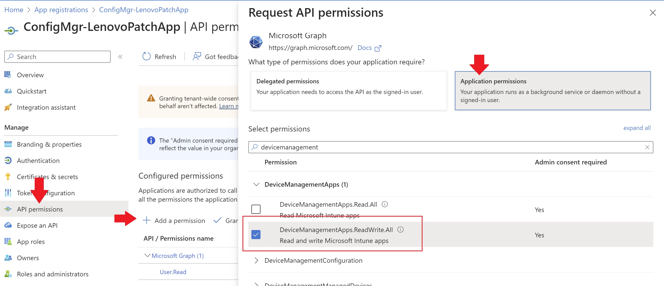This screenshot has height=286, width=664.
Task: Collapse Microsoft Graph (1) configured permissions
Action: tap(147, 256)
